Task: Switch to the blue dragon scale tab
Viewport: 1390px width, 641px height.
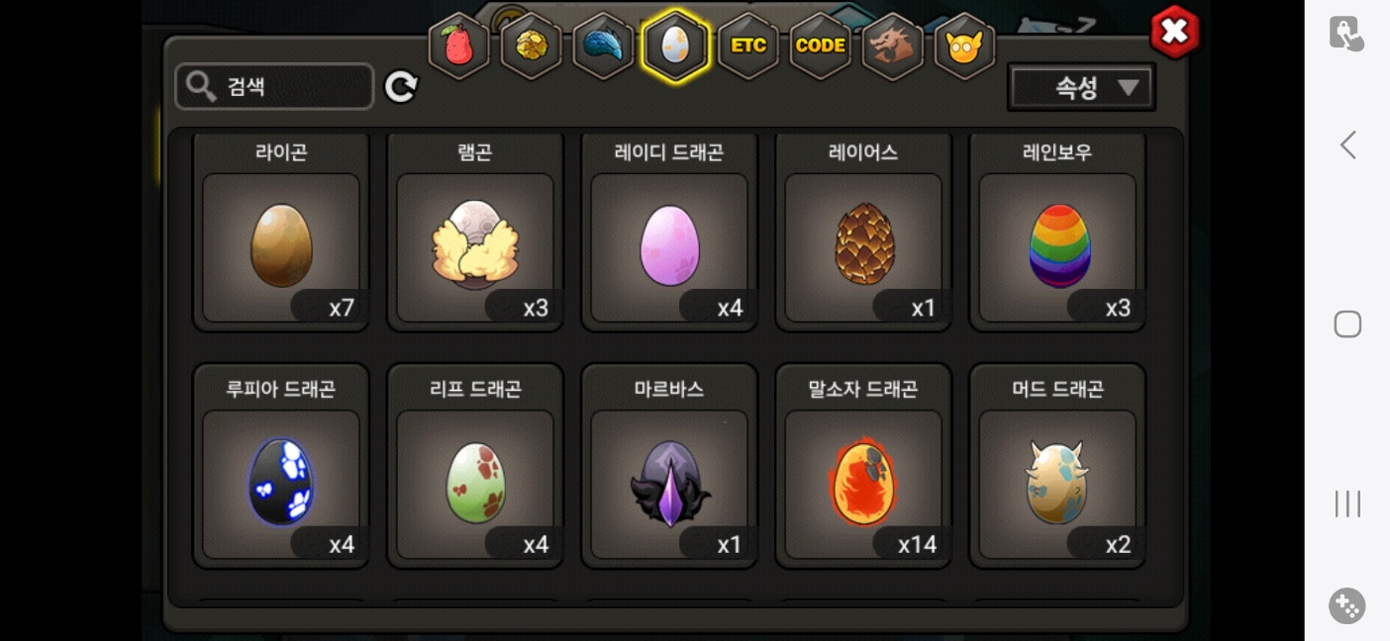Action: 604,46
